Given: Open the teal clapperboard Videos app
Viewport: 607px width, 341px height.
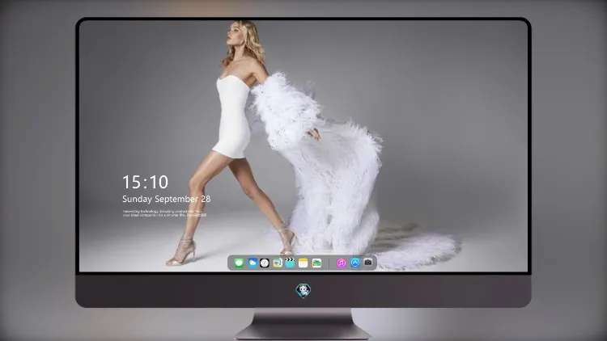Looking at the screenshot, I should coord(290,263).
